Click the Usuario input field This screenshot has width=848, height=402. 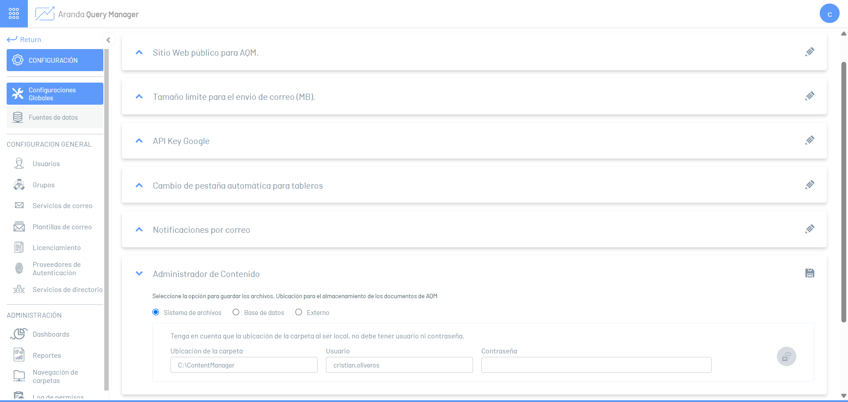click(x=399, y=365)
